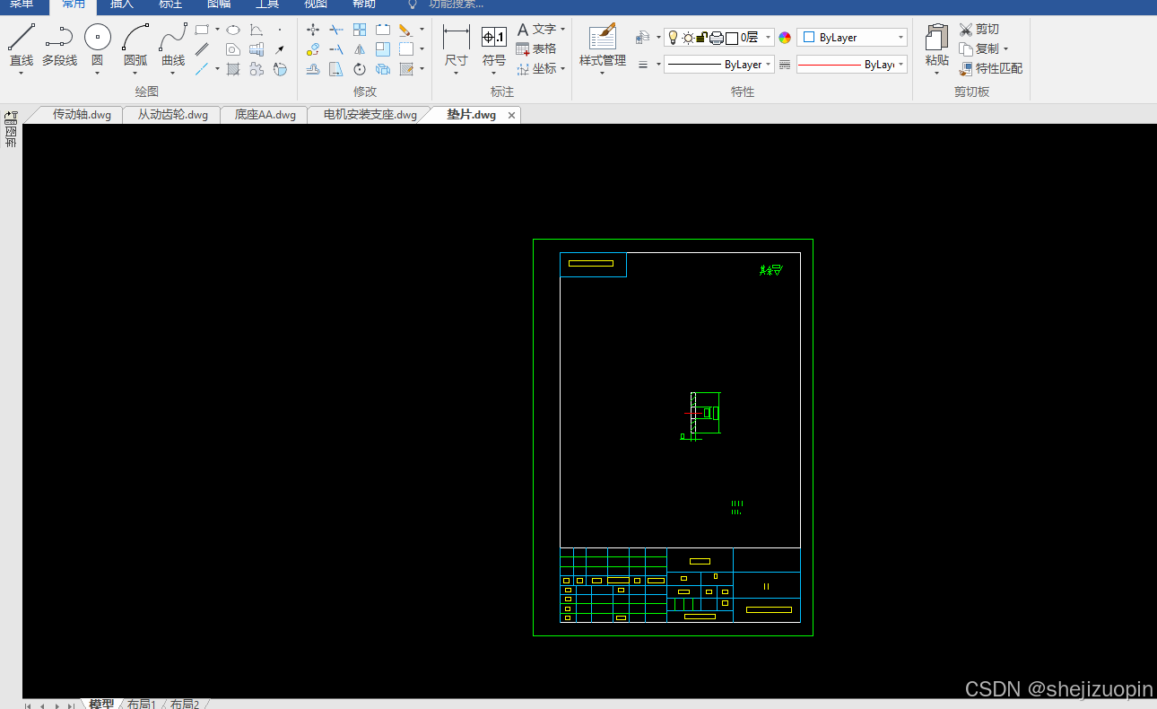
Task: Open the color ByLayer dropdown
Action: [900, 38]
